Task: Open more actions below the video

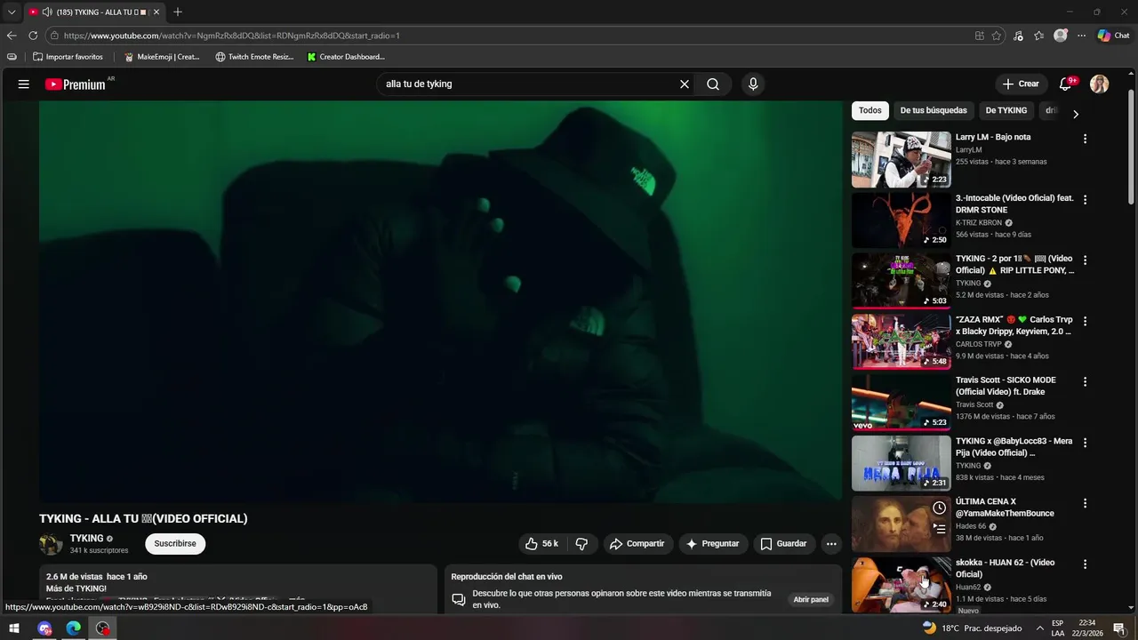Action: [x=831, y=544]
